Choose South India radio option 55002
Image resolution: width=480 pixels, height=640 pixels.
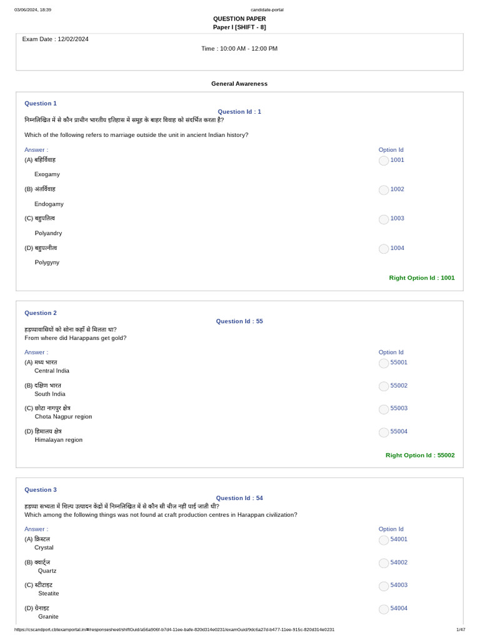(x=384, y=386)
